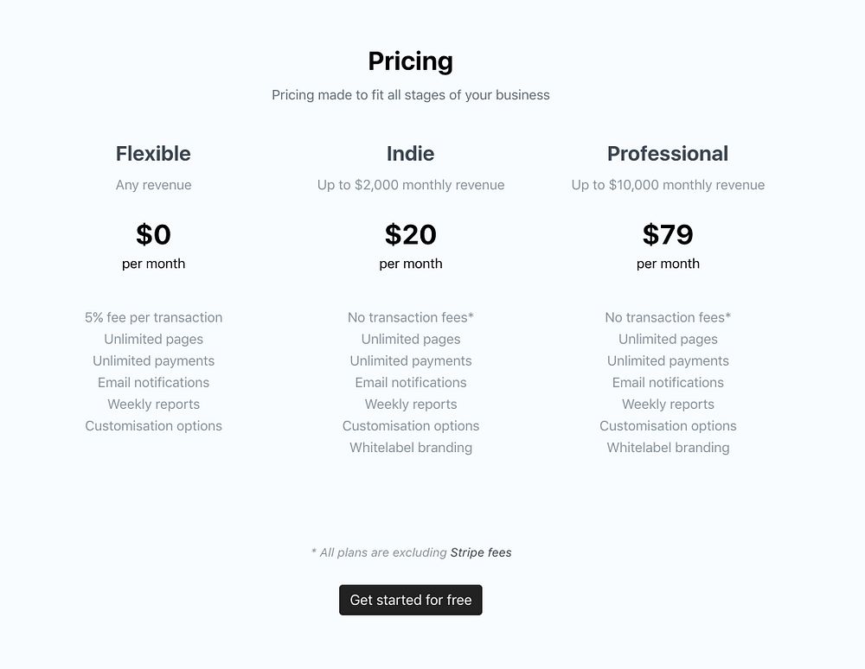Image resolution: width=865 pixels, height=669 pixels.
Task: Click Customisation options in the Professional plan
Action: tap(667, 426)
